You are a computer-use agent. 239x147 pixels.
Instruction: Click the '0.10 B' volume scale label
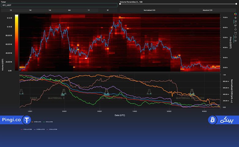[9, 27]
